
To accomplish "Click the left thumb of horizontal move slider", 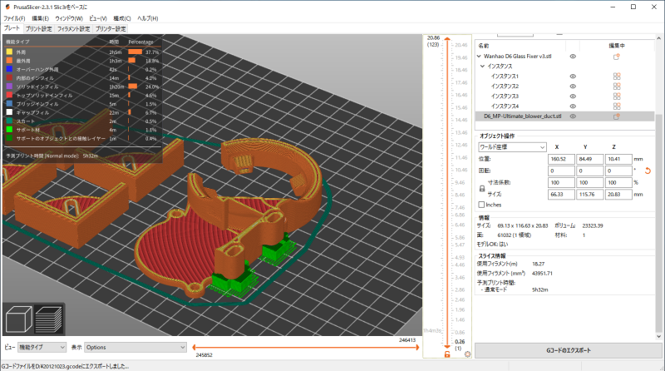I will click(x=194, y=347).
